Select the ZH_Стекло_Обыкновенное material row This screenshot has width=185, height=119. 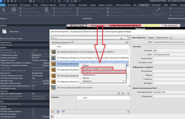coord(90,88)
